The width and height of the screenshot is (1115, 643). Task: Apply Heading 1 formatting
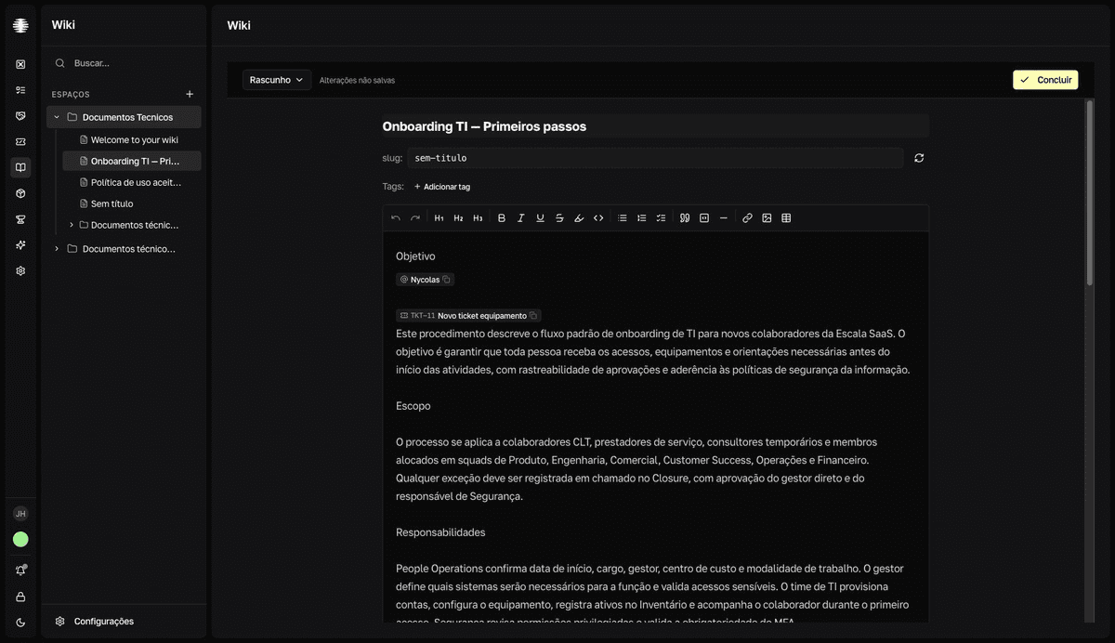click(439, 218)
